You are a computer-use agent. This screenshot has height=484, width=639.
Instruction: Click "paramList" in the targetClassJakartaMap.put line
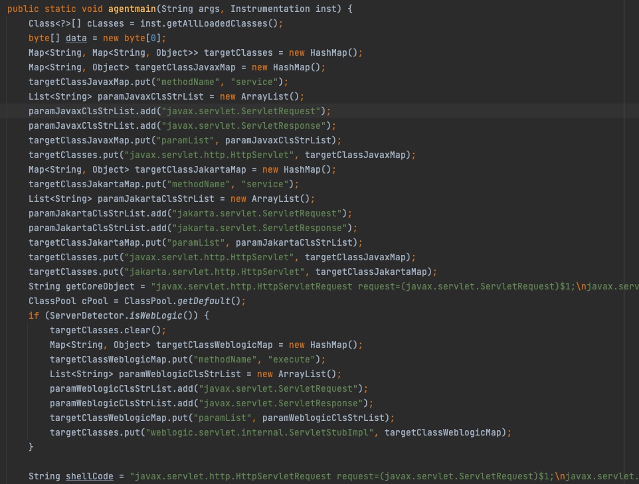196,243
